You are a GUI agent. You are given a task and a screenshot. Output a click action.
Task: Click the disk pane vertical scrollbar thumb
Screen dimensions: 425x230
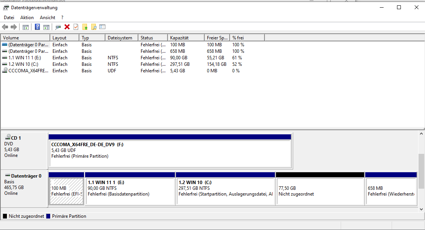(x=421, y=171)
